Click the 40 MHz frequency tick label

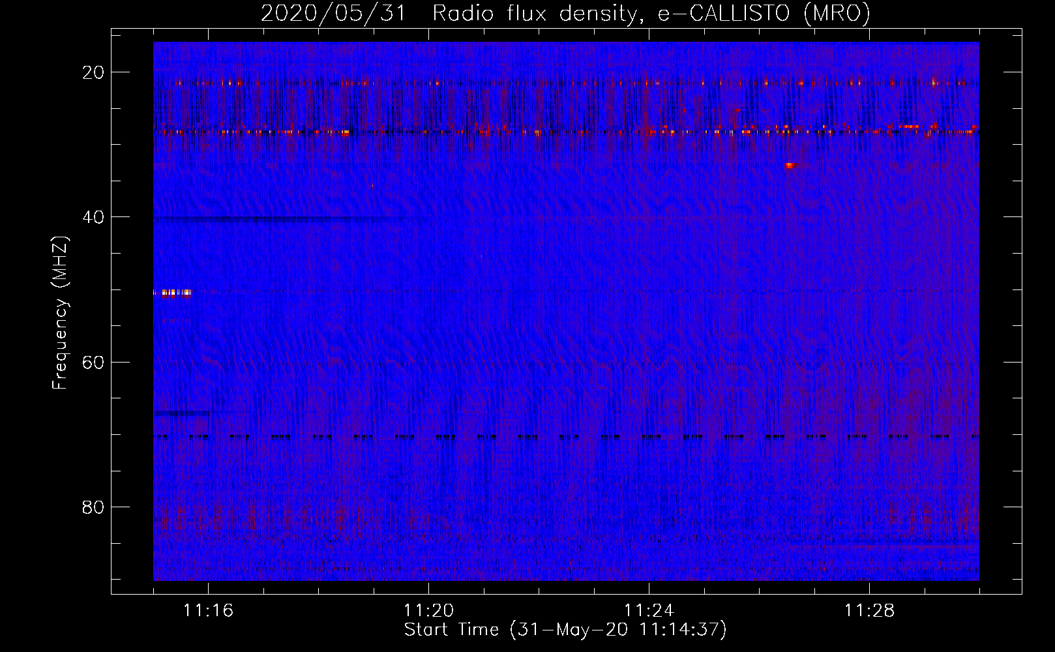(95, 216)
